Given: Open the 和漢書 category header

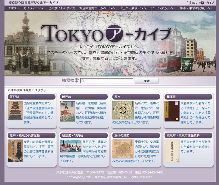Looking at the screenshot, I should pos(188,97).
